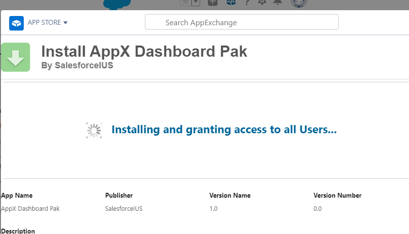Open the APP STORE dropdown menu
This screenshot has width=409, height=234.
[47, 22]
